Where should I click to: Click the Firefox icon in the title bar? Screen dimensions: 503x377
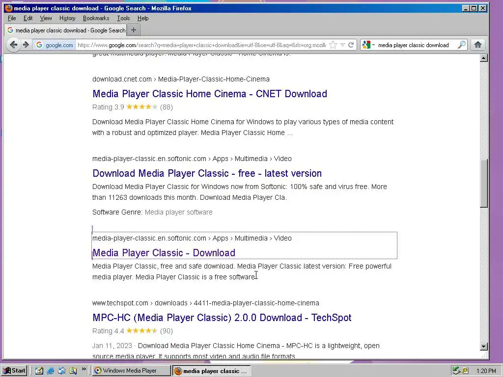[9, 8]
